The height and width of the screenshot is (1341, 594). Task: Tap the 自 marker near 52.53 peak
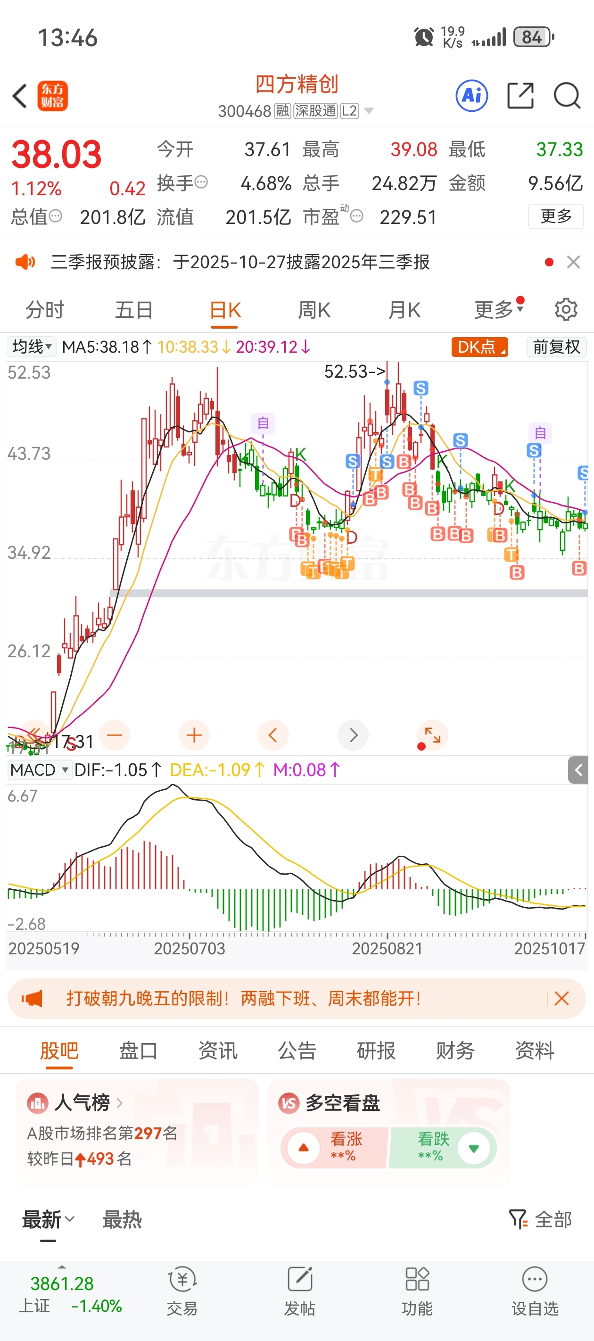pyautogui.click(x=263, y=423)
